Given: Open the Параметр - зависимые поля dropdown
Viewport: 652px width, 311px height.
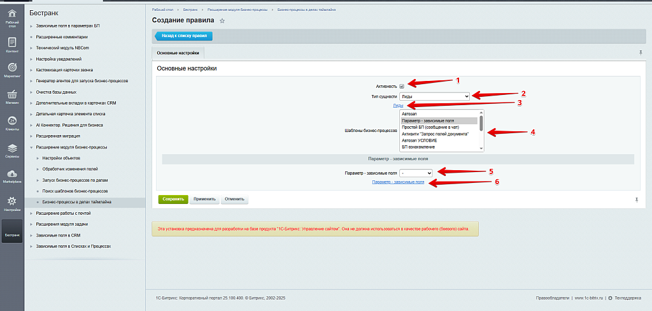Looking at the screenshot, I should tap(416, 173).
